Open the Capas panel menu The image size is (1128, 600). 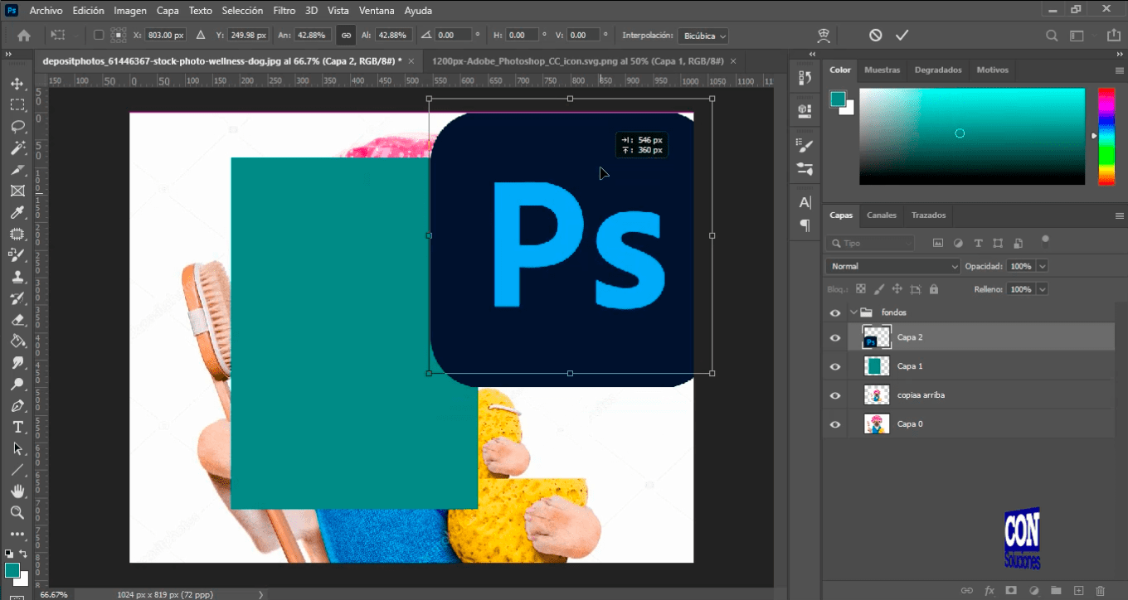pyautogui.click(x=1119, y=215)
